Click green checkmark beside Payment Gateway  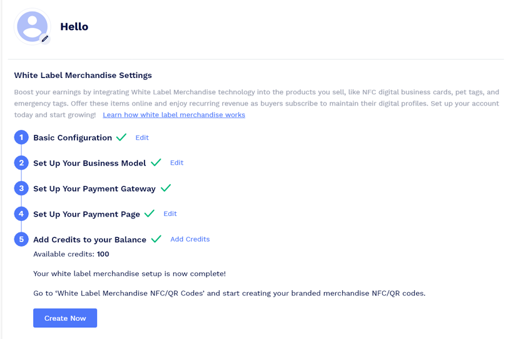(x=166, y=188)
